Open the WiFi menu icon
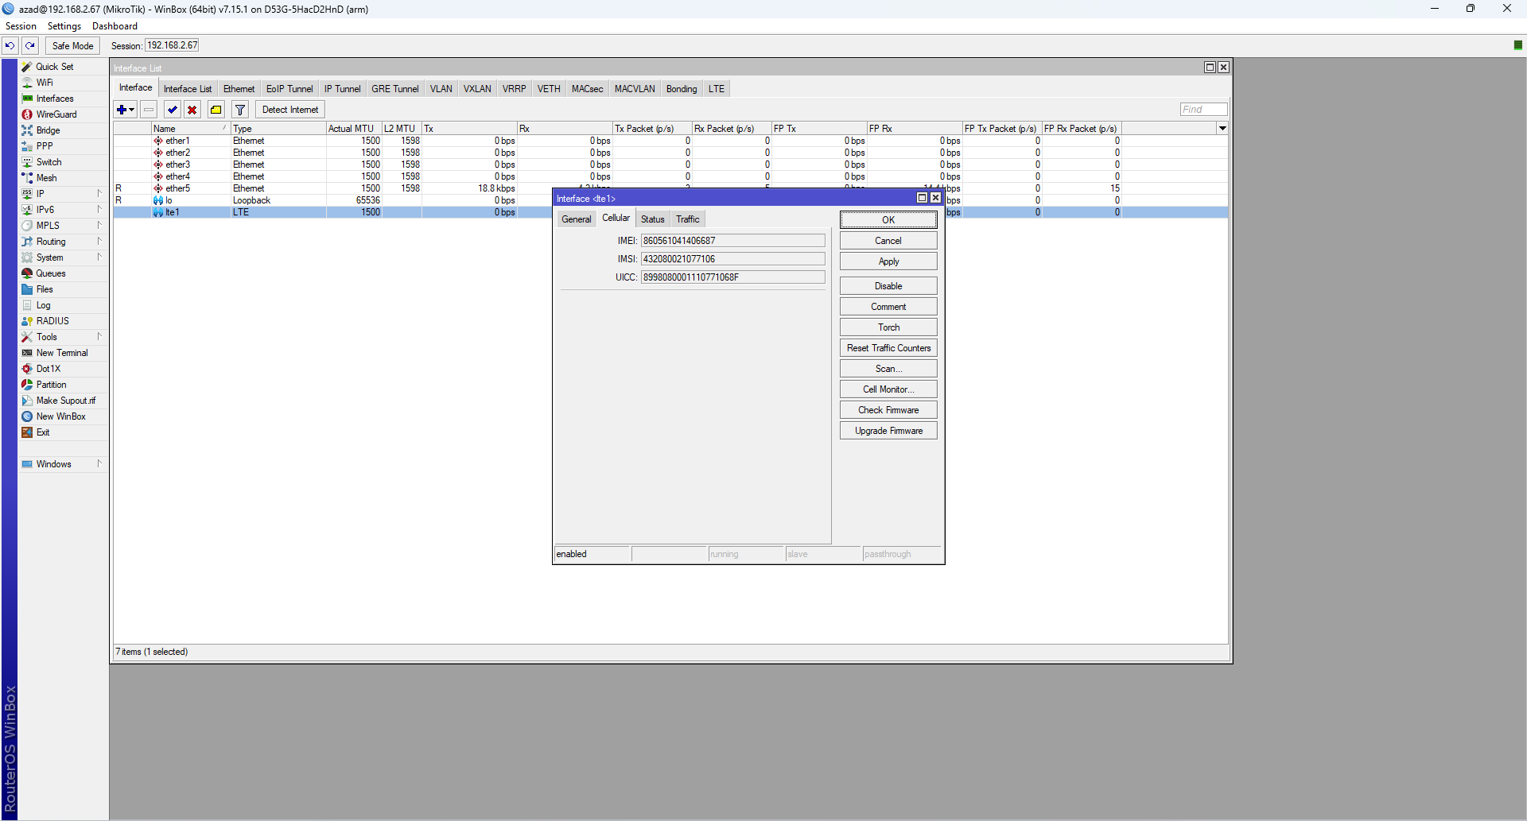This screenshot has height=821, width=1527. pos(27,83)
